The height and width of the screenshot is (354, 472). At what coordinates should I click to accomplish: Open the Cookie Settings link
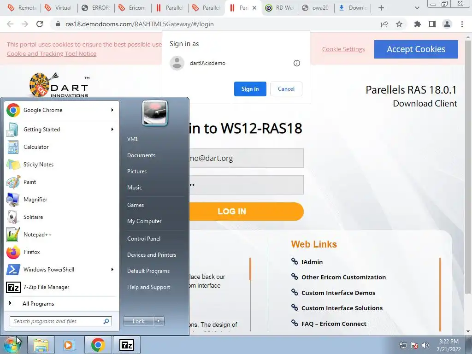click(343, 49)
